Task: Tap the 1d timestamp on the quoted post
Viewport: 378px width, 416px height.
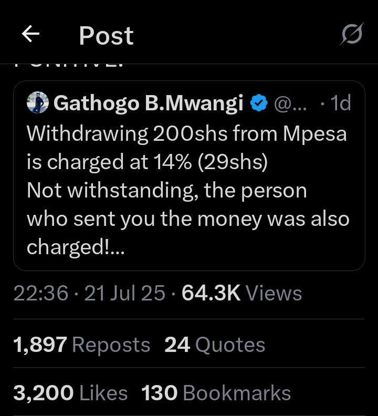Action: 340,104
